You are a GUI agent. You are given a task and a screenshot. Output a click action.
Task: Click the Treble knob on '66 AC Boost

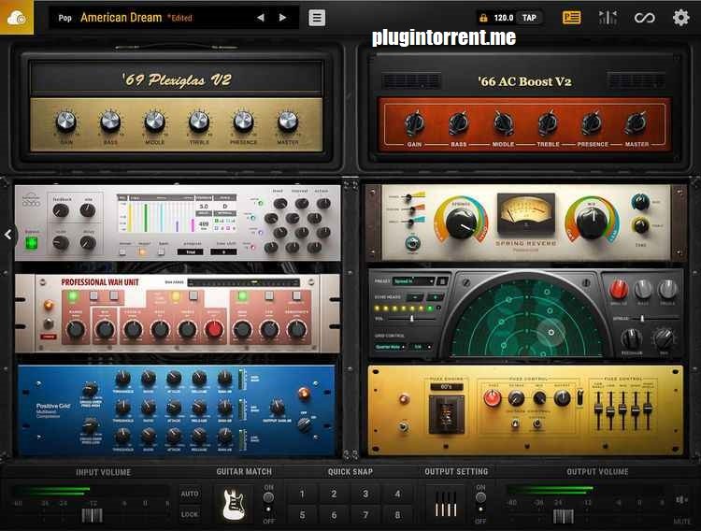(x=548, y=122)
